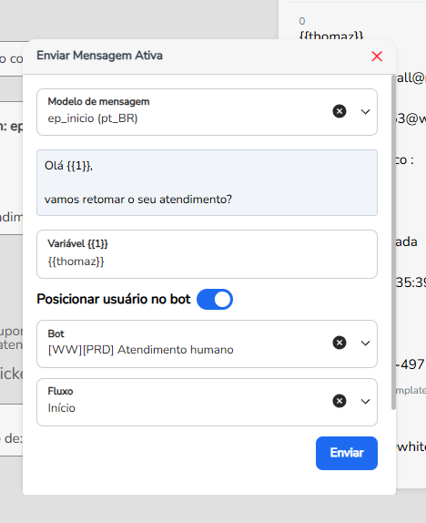Click the Atendimento humano bot field

coord(183,344)
